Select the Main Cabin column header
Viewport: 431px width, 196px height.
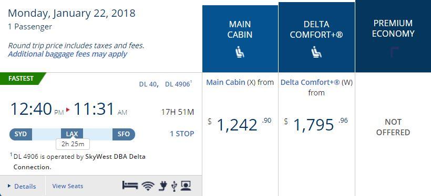tap(240, 39)
